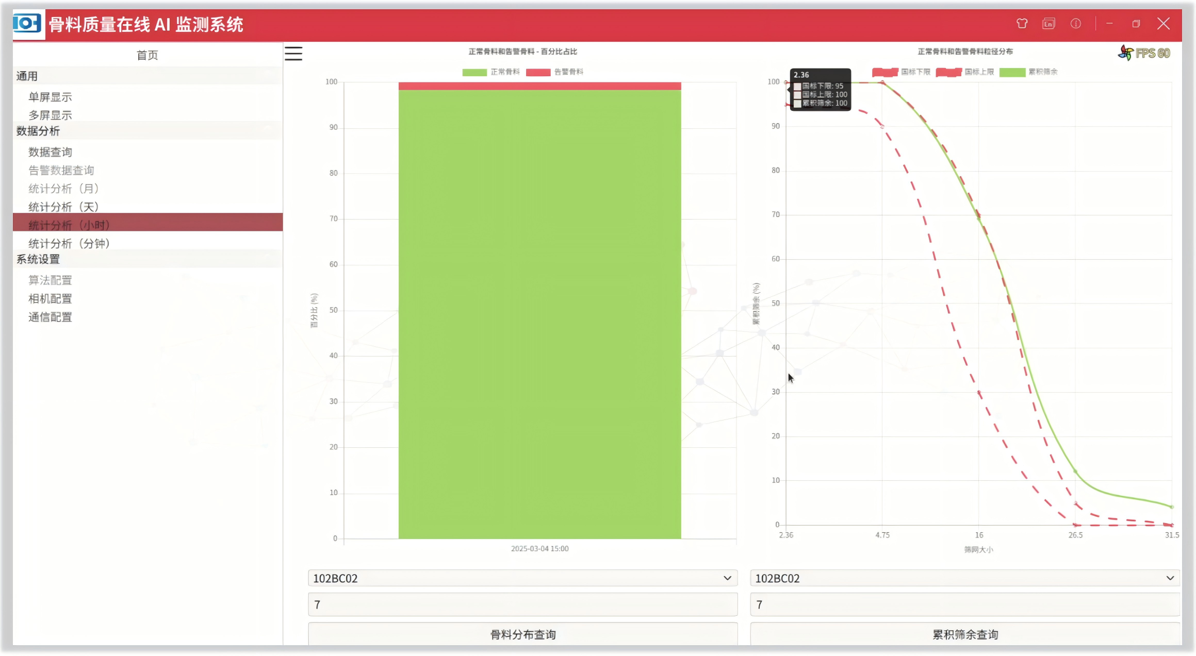
Task: Toggle the hamburger sidebar menu icon
Action: coord(293,54)
